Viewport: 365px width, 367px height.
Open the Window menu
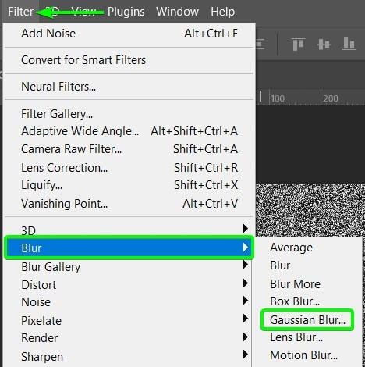177,12
